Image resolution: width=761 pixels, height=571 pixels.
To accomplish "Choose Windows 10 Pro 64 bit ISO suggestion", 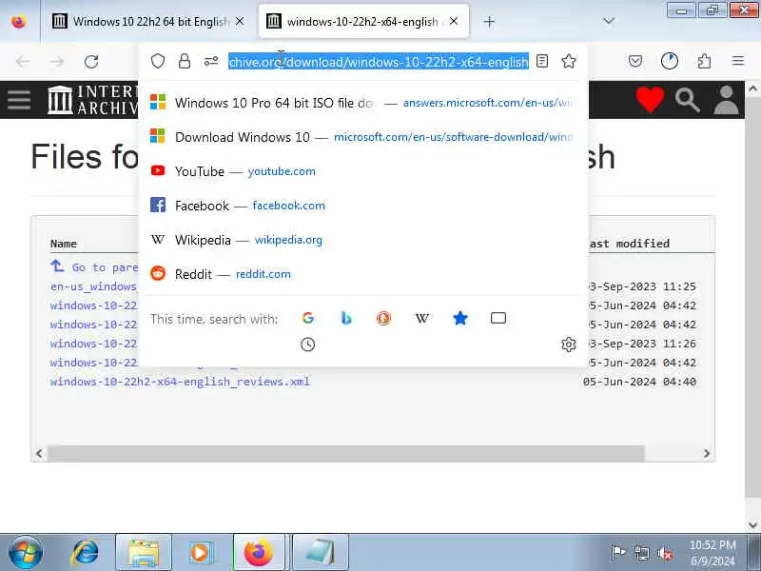I will click(x=363, y=103).
